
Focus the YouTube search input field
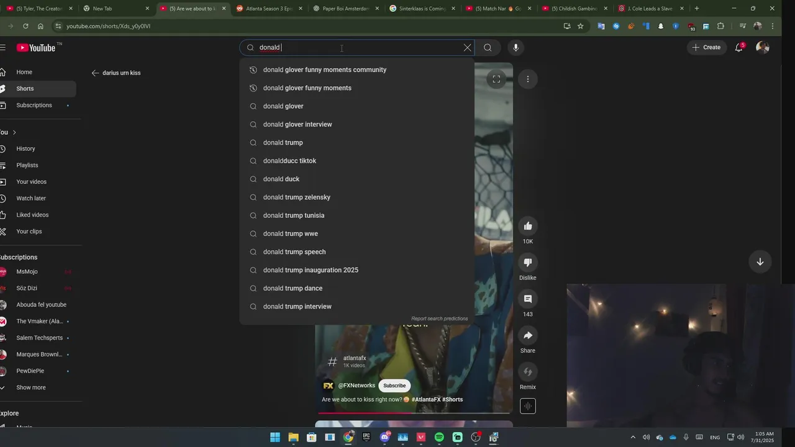tap(357, 47)
